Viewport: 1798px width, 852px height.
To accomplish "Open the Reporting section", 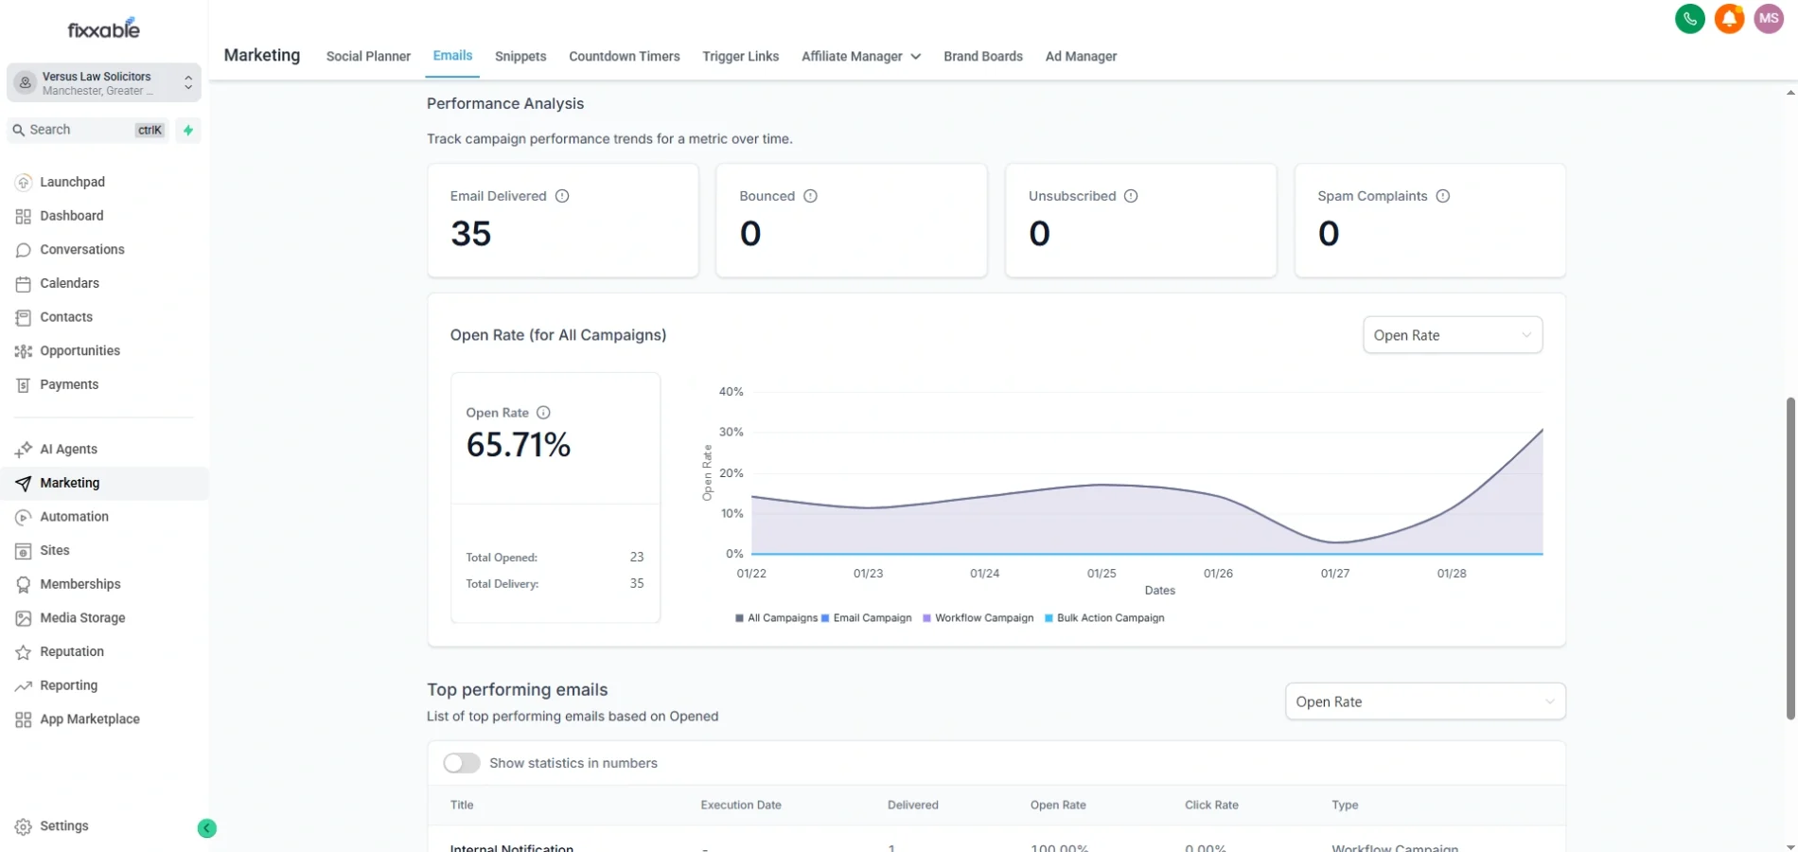I will [x=68, y=684].
